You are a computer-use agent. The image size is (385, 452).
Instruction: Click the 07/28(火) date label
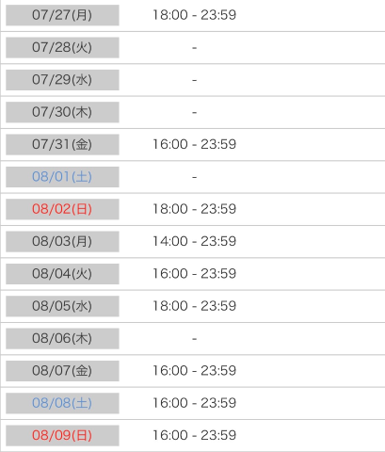(x=62, y=47)
